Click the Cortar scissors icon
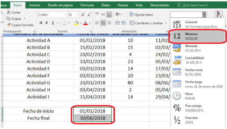227x129 pixels. click(x=8, y=12)
